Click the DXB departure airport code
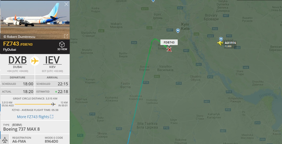 pos(18,60)
